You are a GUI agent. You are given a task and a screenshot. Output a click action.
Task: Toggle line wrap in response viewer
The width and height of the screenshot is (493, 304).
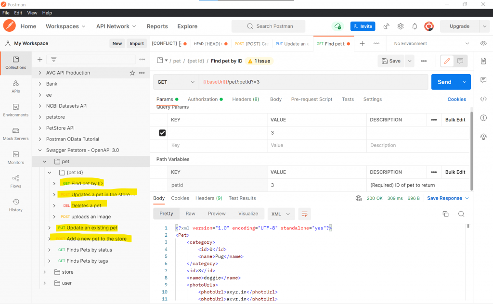pyautogui.click(x=304, y=214)
